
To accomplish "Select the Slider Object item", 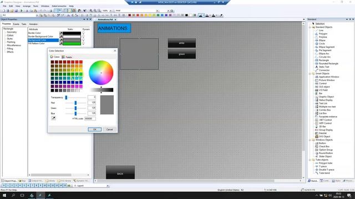I will 325,156.
